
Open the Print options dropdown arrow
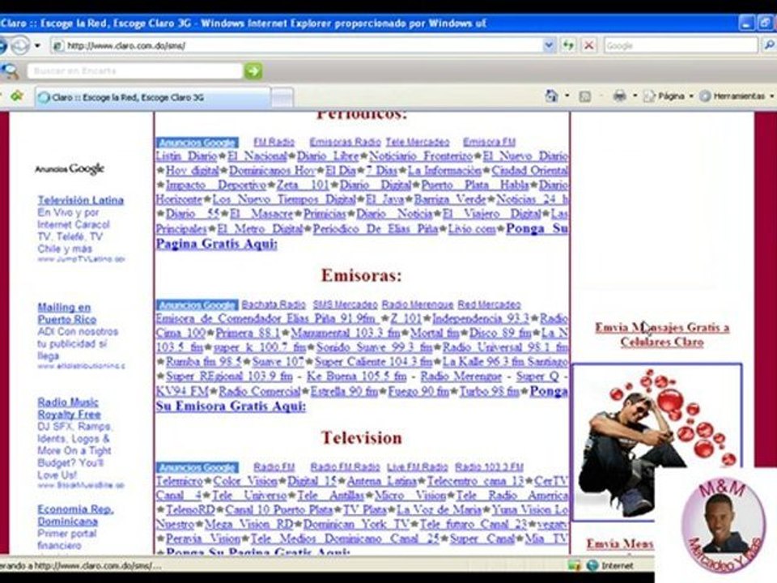coord(635,96)
